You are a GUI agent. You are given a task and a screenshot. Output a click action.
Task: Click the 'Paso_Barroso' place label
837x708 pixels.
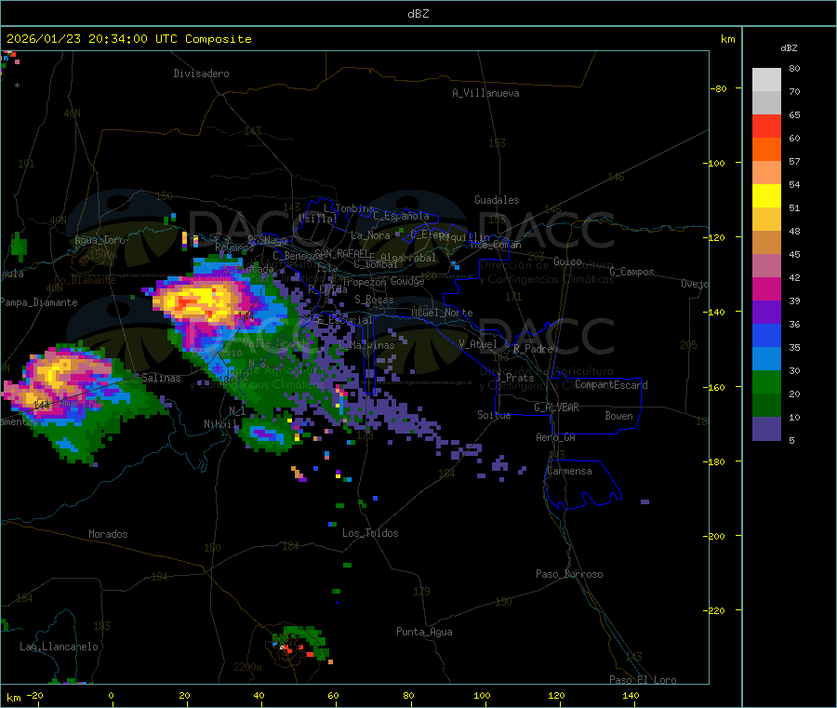pos(569,574)
